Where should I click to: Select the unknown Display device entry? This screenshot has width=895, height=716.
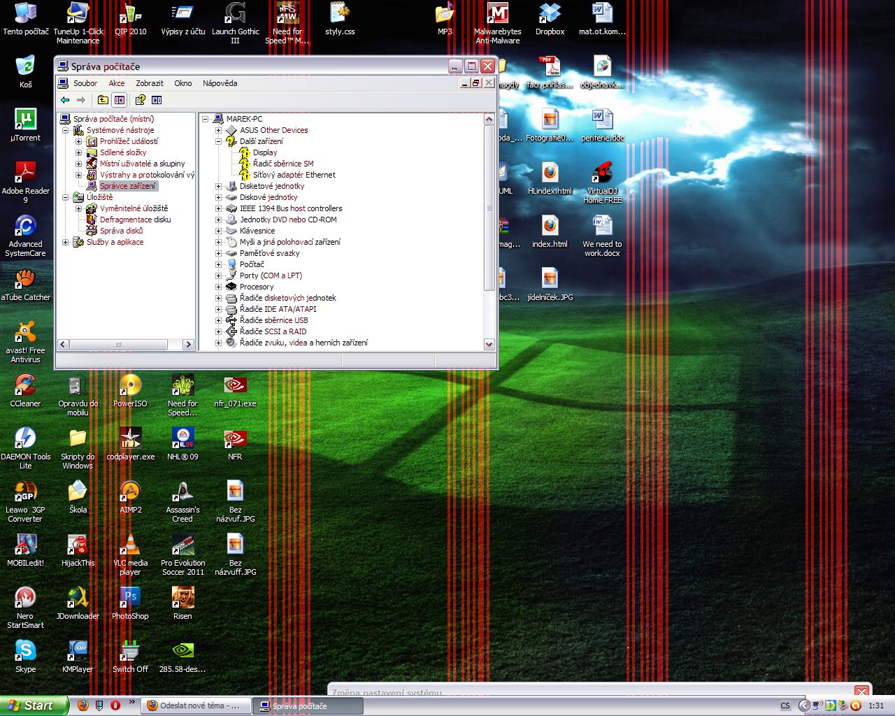(x=264, y=152)
